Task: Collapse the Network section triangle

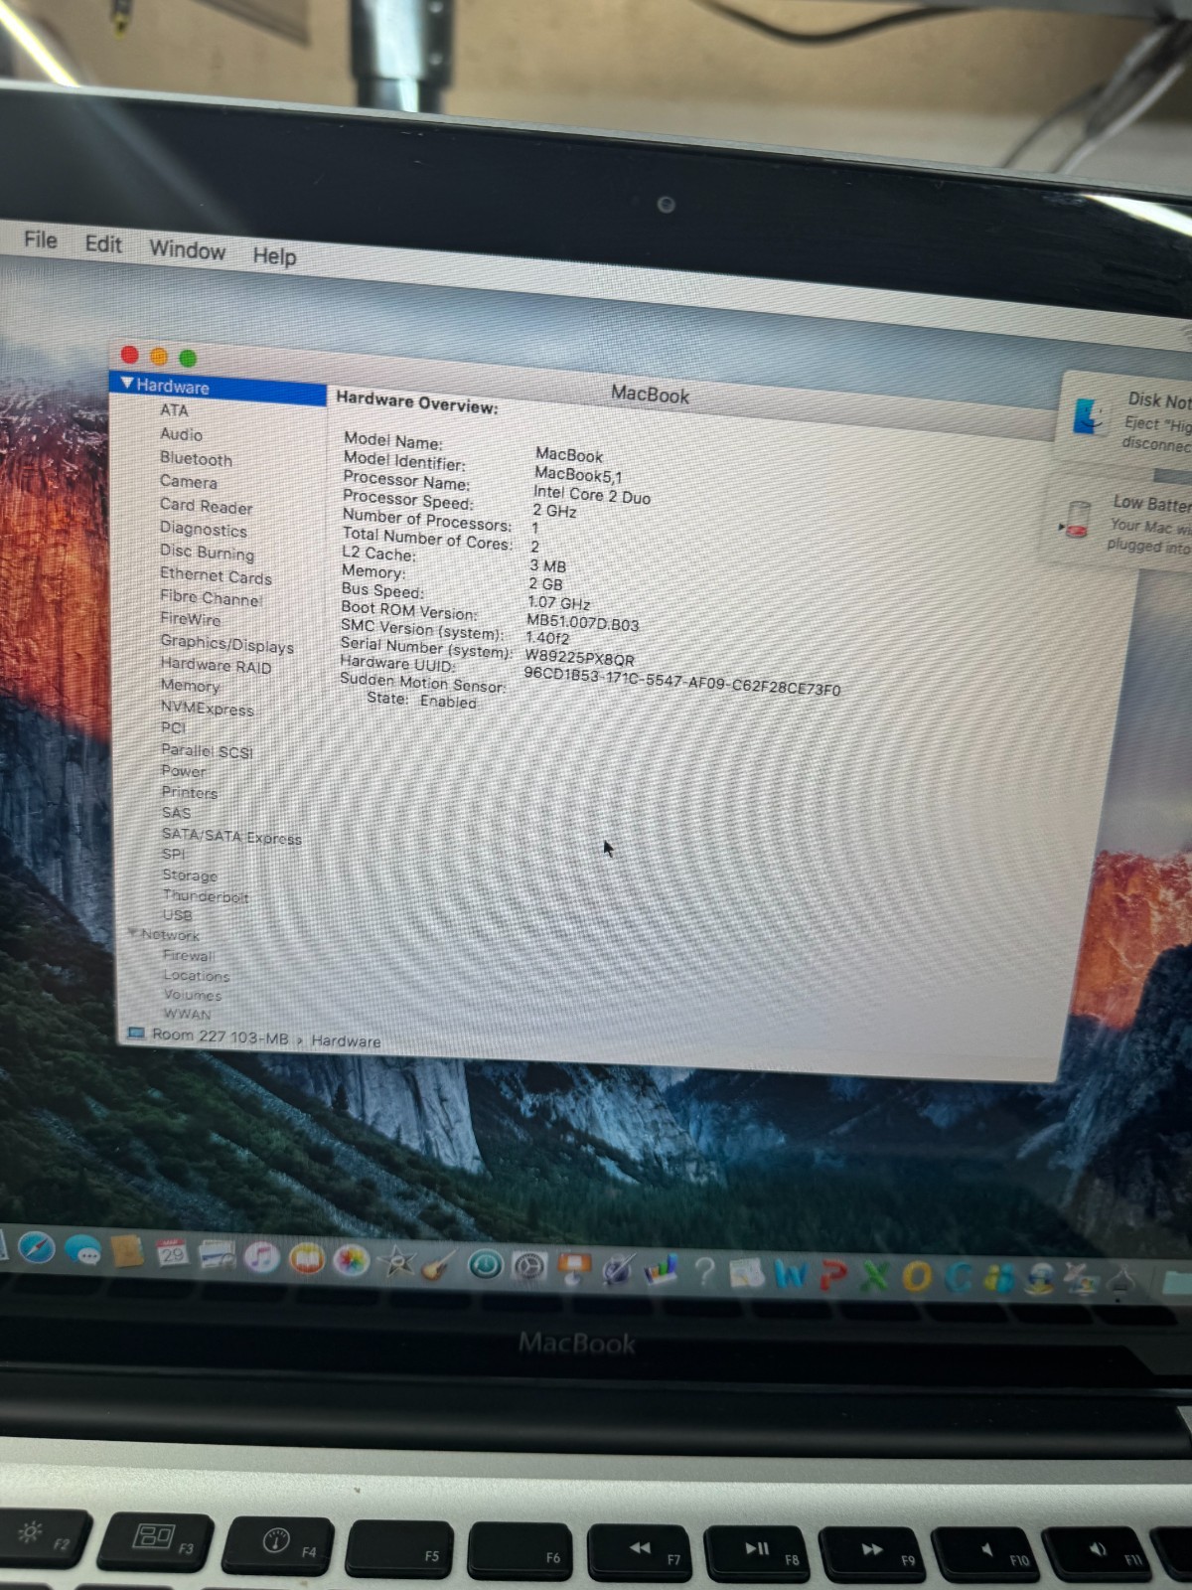Action: pos(132,932)
